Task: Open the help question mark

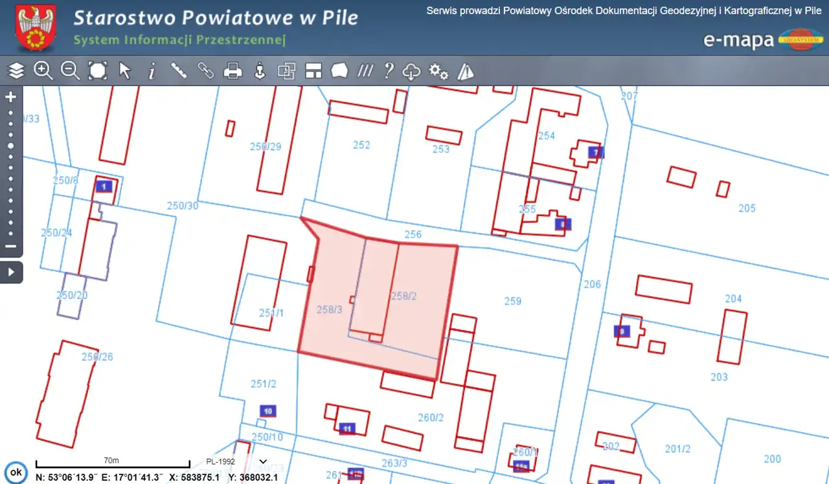Action: click(389, 71)
